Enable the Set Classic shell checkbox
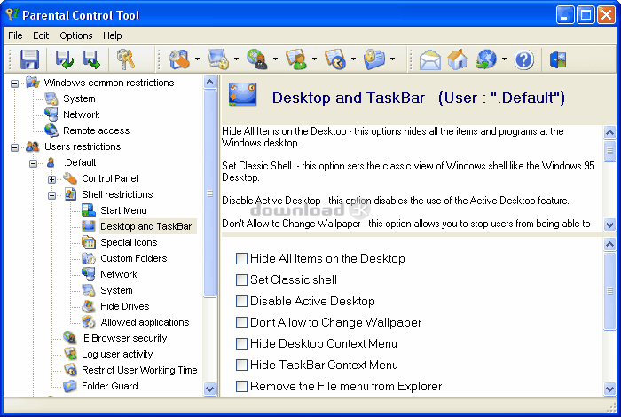The image size is (621, 417). point(241,280)
